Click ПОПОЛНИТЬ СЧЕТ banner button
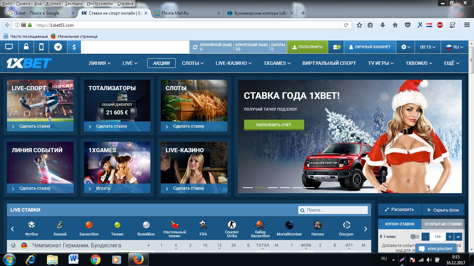This screenshot has height=266, width=474. (274, 125)
